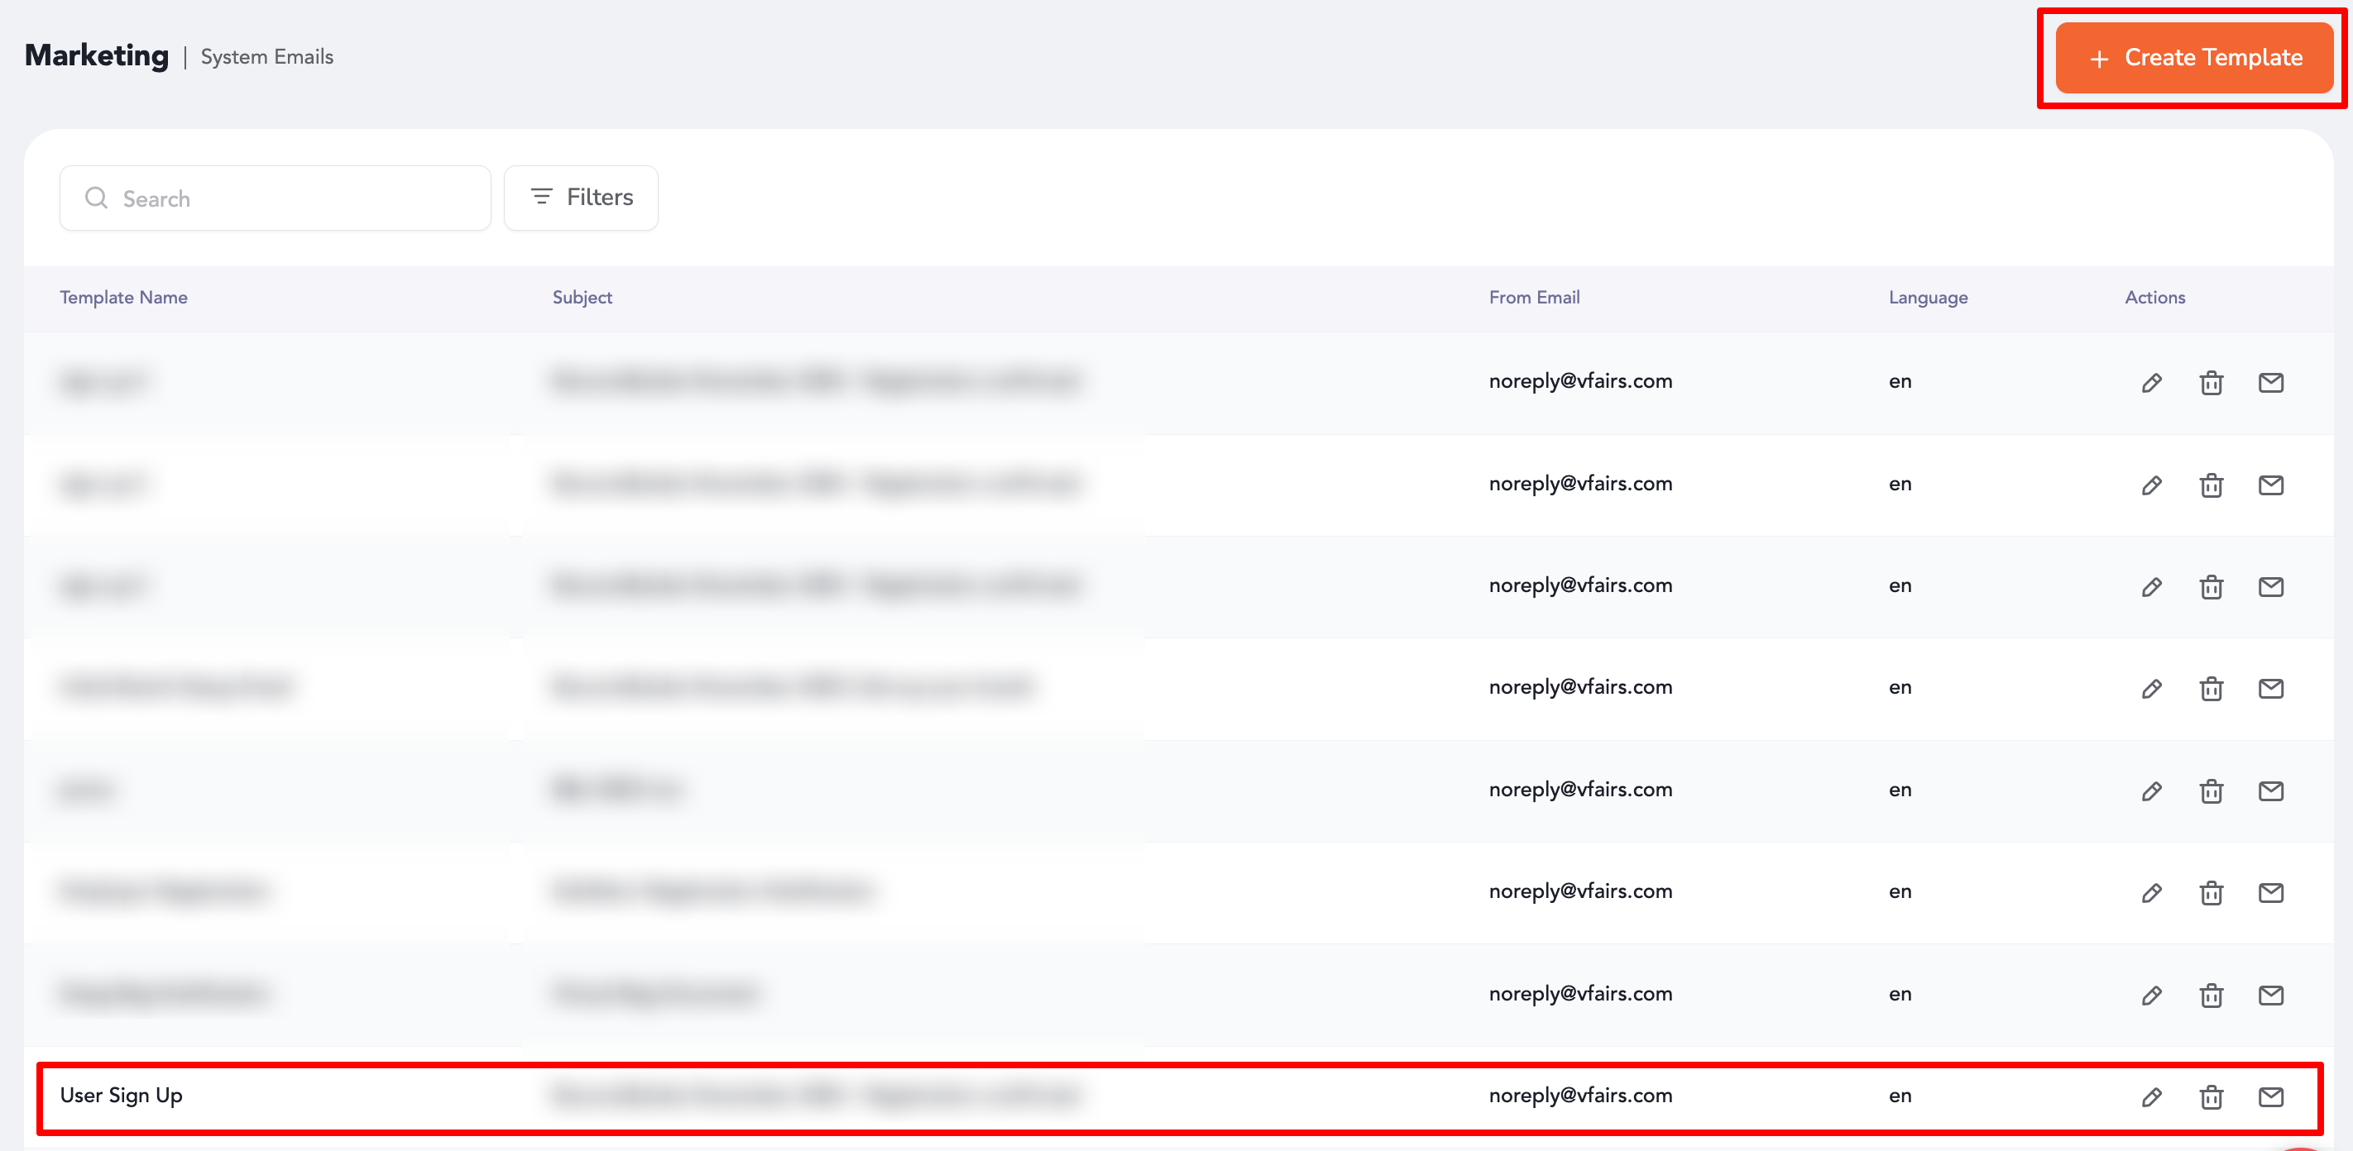Viewport: 2353px width, 1151px height.
Task: Click trash icon in sixth table row
Action: 2211,893
